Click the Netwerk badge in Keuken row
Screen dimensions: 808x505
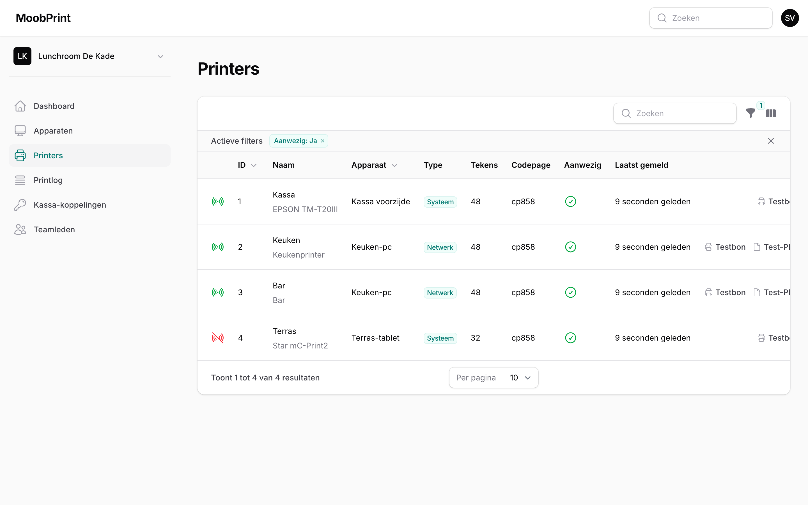pyautogui.click(x=440, y=247)
